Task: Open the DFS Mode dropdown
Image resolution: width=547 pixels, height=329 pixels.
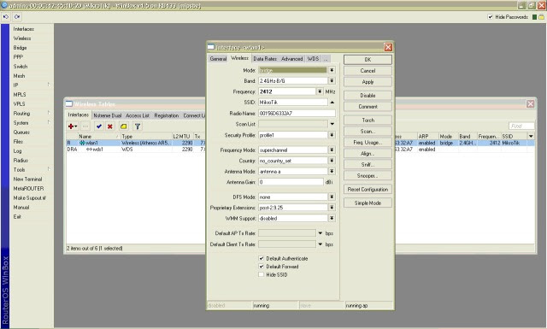Action: (x=332, y=197)
